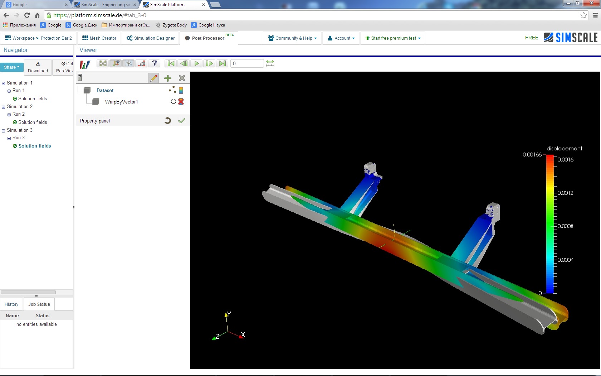Step to previous animation frame
This screenshot has width=601, height=376.
pos(184,64)
